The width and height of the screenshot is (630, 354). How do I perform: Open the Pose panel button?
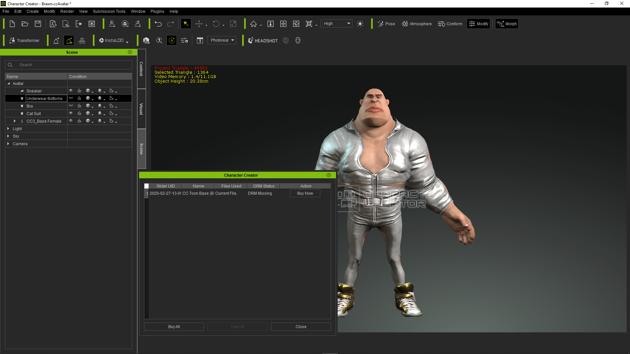pyautogui.click(x=387, y=24)
